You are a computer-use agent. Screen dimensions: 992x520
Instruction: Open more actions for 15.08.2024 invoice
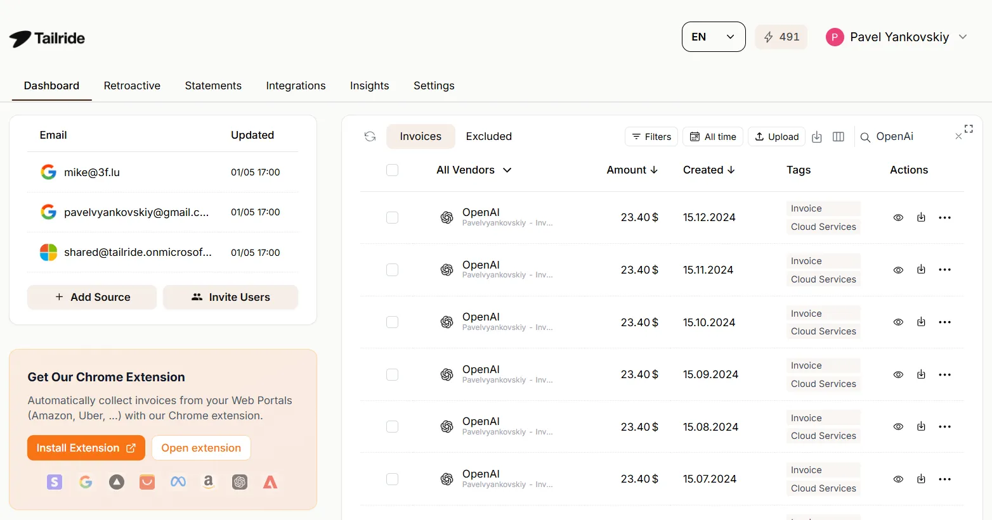pos(945,426)
